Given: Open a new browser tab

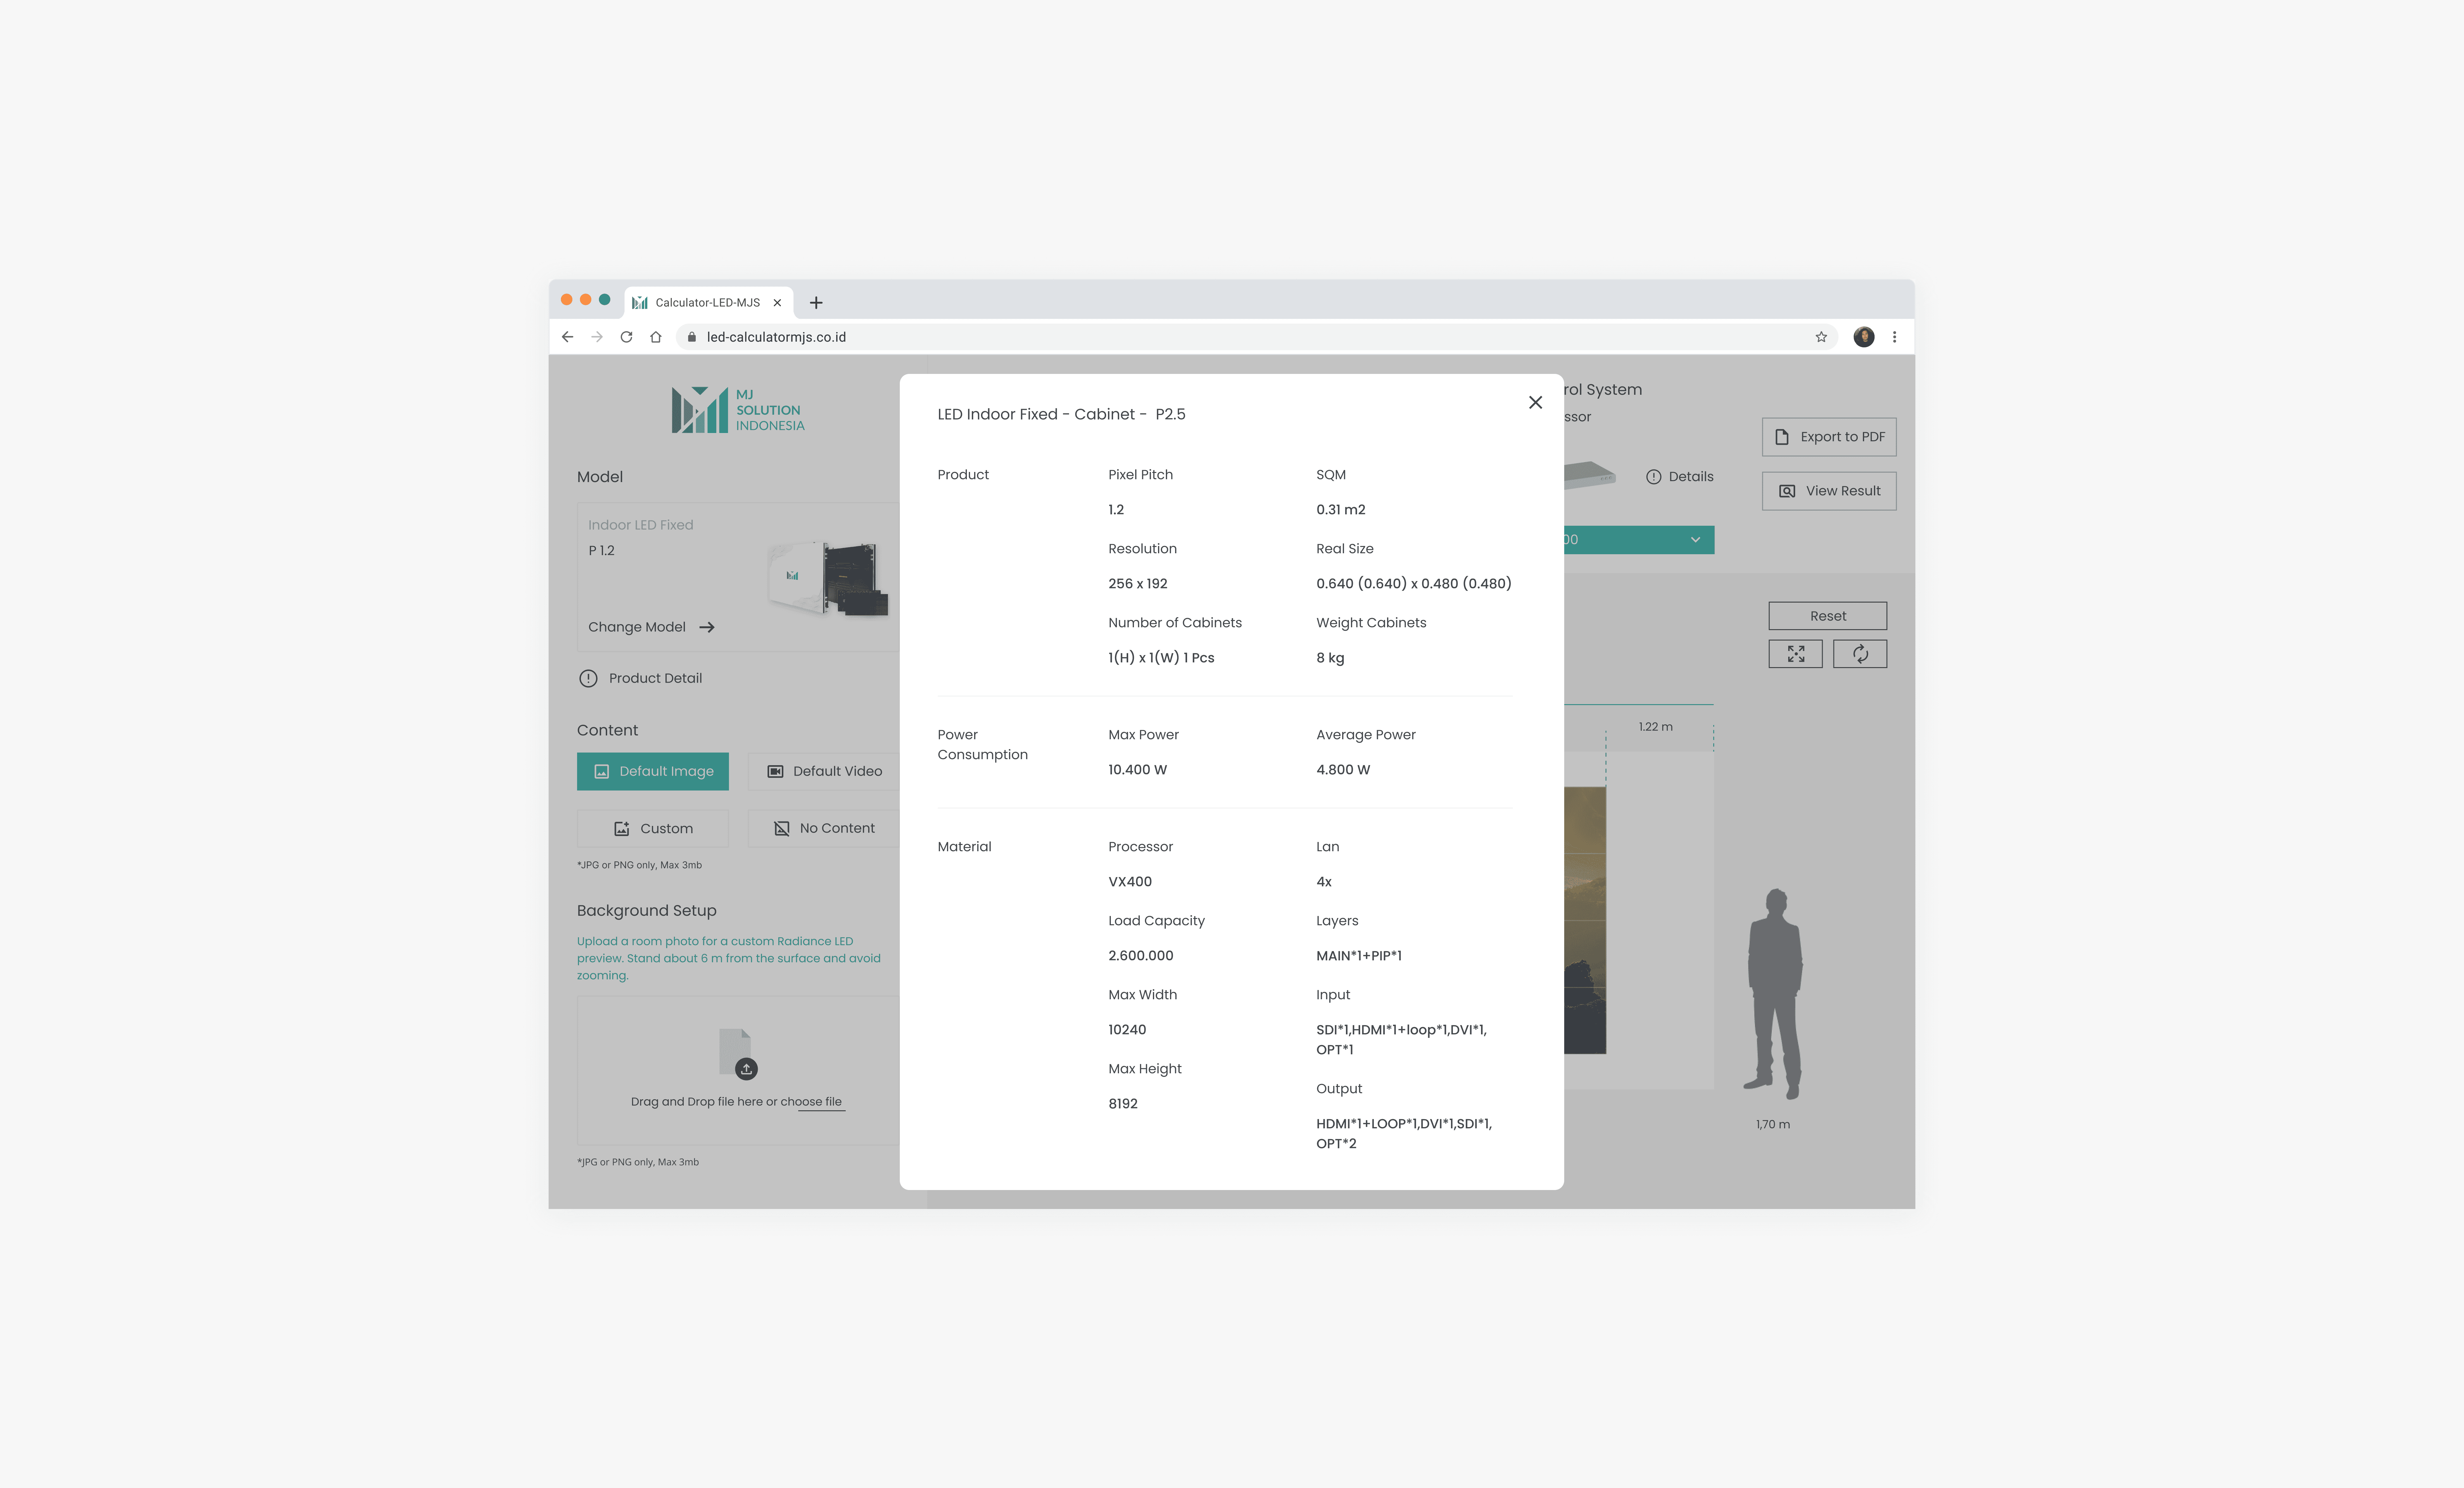Looking at the screenshot, I should [x=816, y=302].
